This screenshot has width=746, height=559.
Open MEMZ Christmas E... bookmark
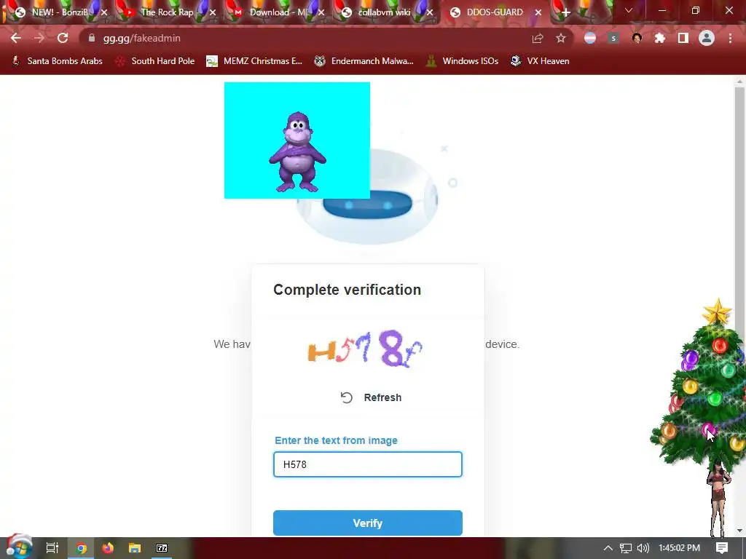coord(254,61)
